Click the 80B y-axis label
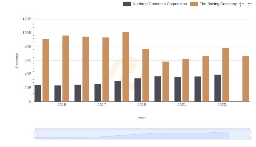 point(28,47)
